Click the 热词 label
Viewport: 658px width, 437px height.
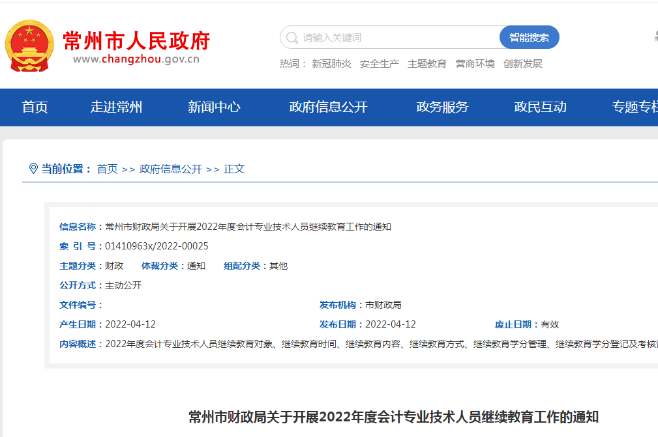293,64
